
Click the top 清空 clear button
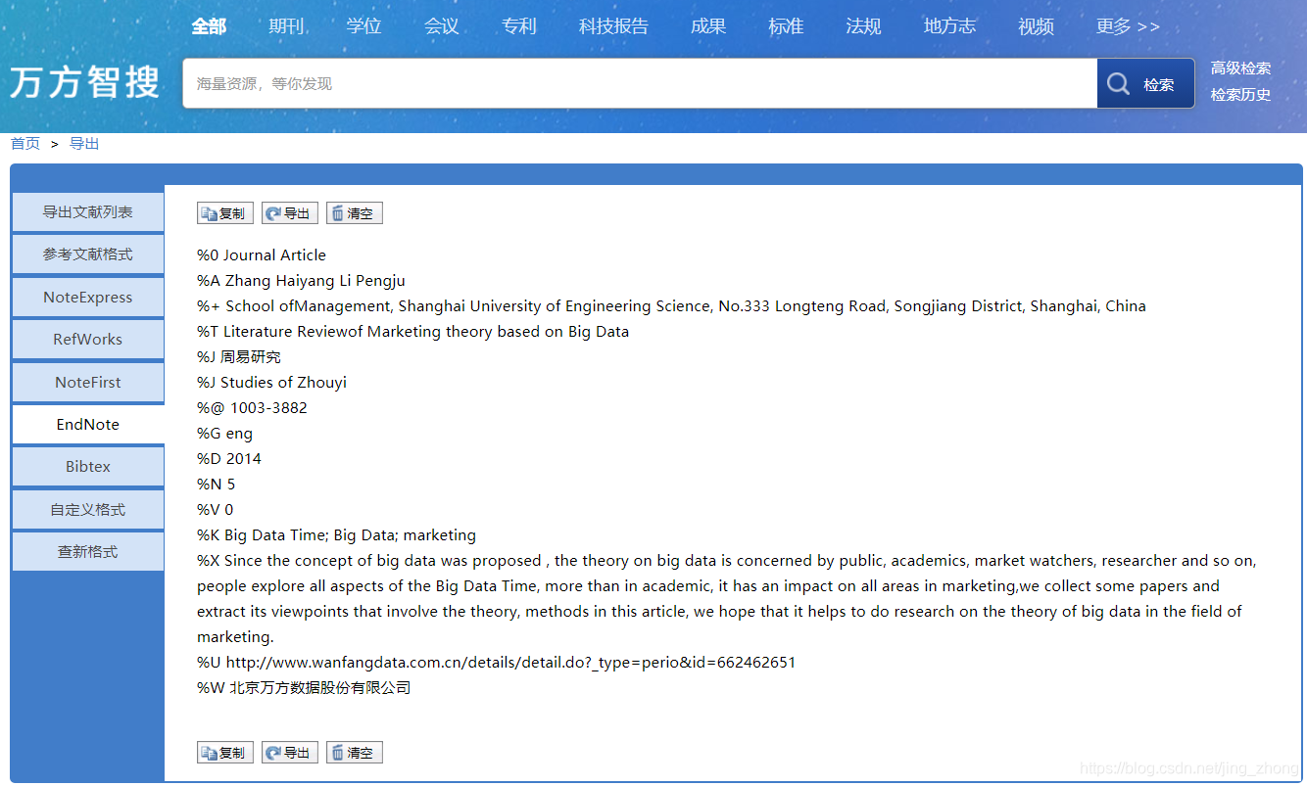click(355, 213)
